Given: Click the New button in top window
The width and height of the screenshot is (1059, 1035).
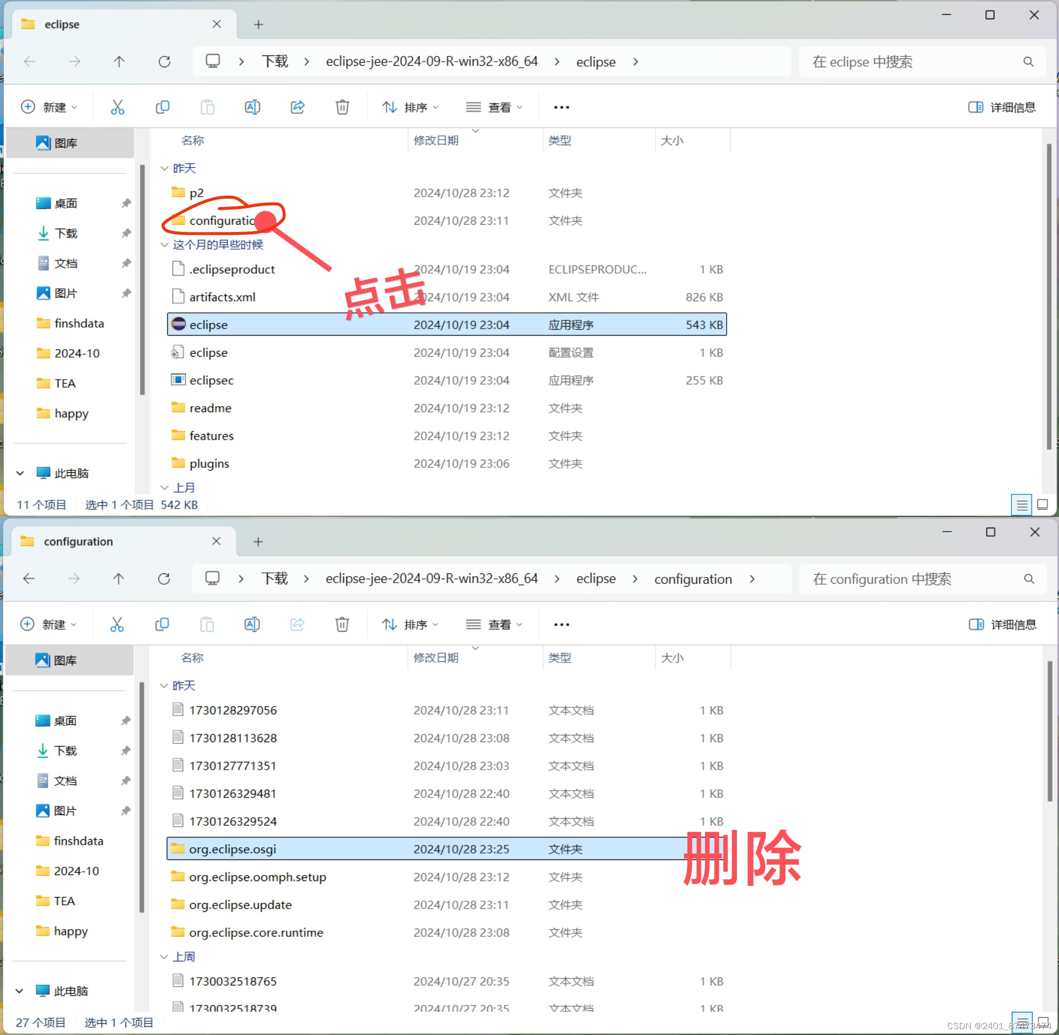Looking at the screenshot, I should tap(49, 107).
